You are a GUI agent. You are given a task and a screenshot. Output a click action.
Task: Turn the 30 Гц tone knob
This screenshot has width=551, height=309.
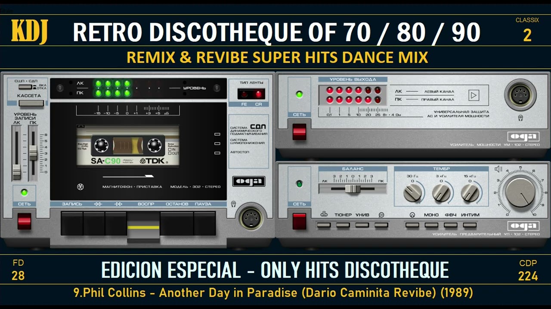[413, 193]
